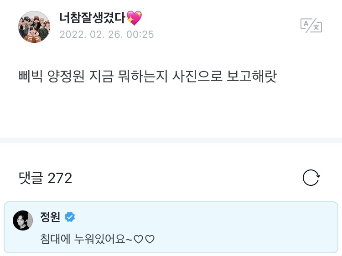Refresh the comments with the circular arrow
The image size is (342, 256).
pyautogui.click(x=311, y=178)
